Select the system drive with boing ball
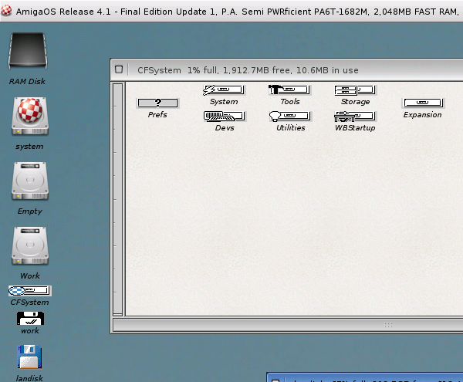Screen dimensions: 463x382 pos(30,117)
